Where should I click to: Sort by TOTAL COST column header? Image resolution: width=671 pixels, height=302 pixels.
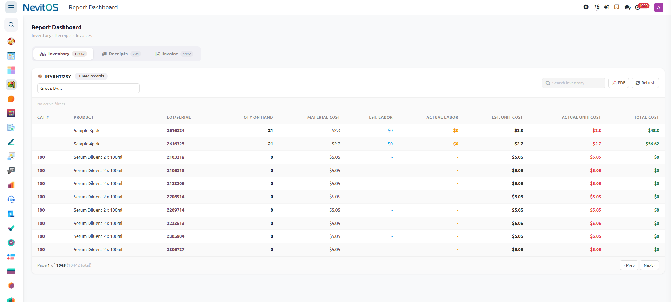point(646,117)
